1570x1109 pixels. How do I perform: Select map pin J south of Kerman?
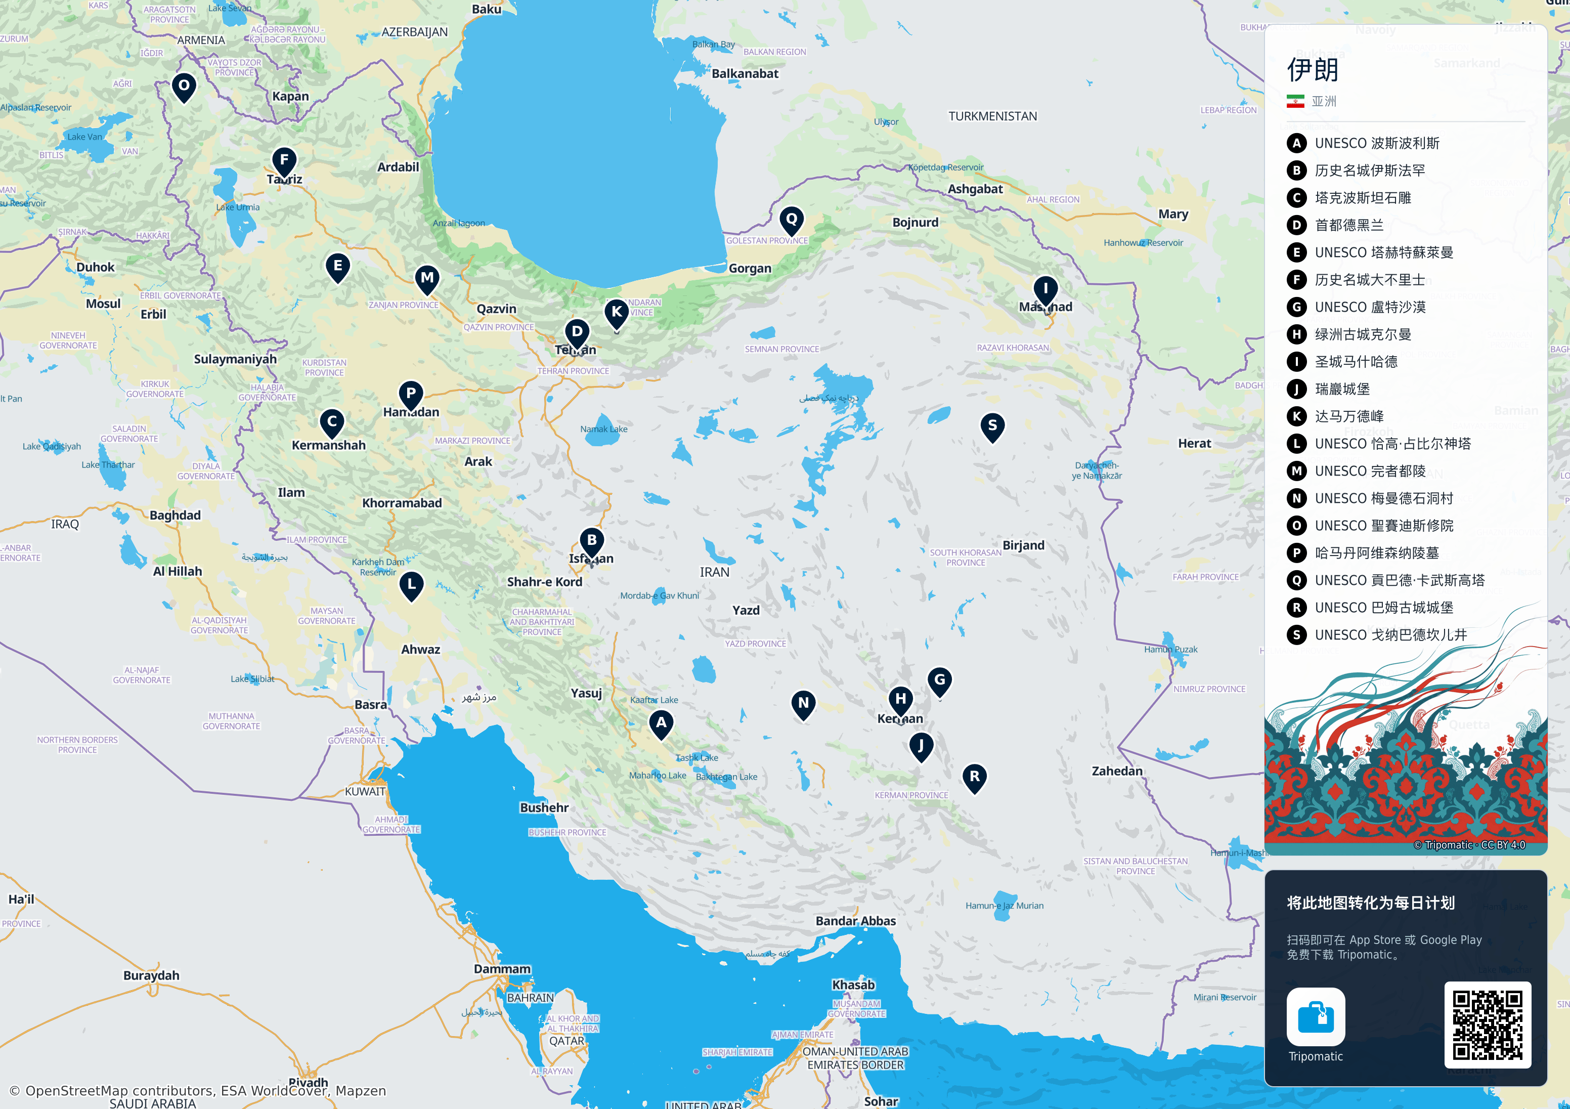[921, 748]
